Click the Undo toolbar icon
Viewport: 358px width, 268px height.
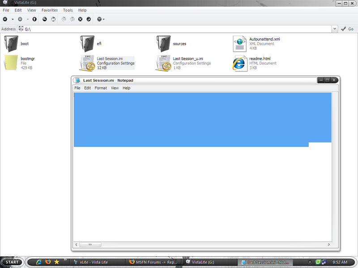pos(89,19)
